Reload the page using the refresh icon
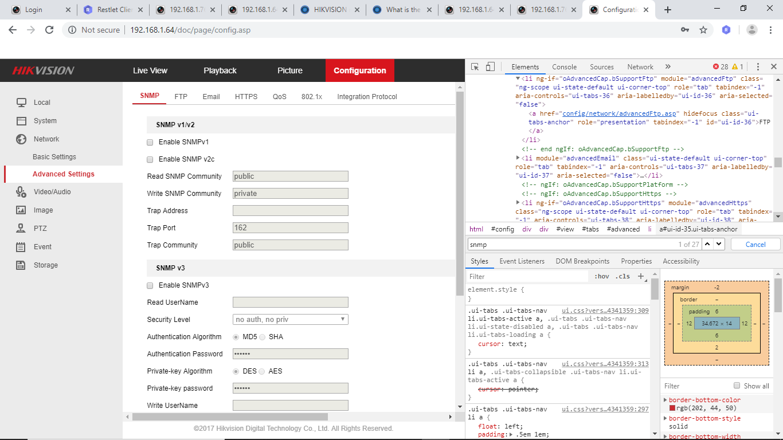783x440 pixels. tap(49, 30)
